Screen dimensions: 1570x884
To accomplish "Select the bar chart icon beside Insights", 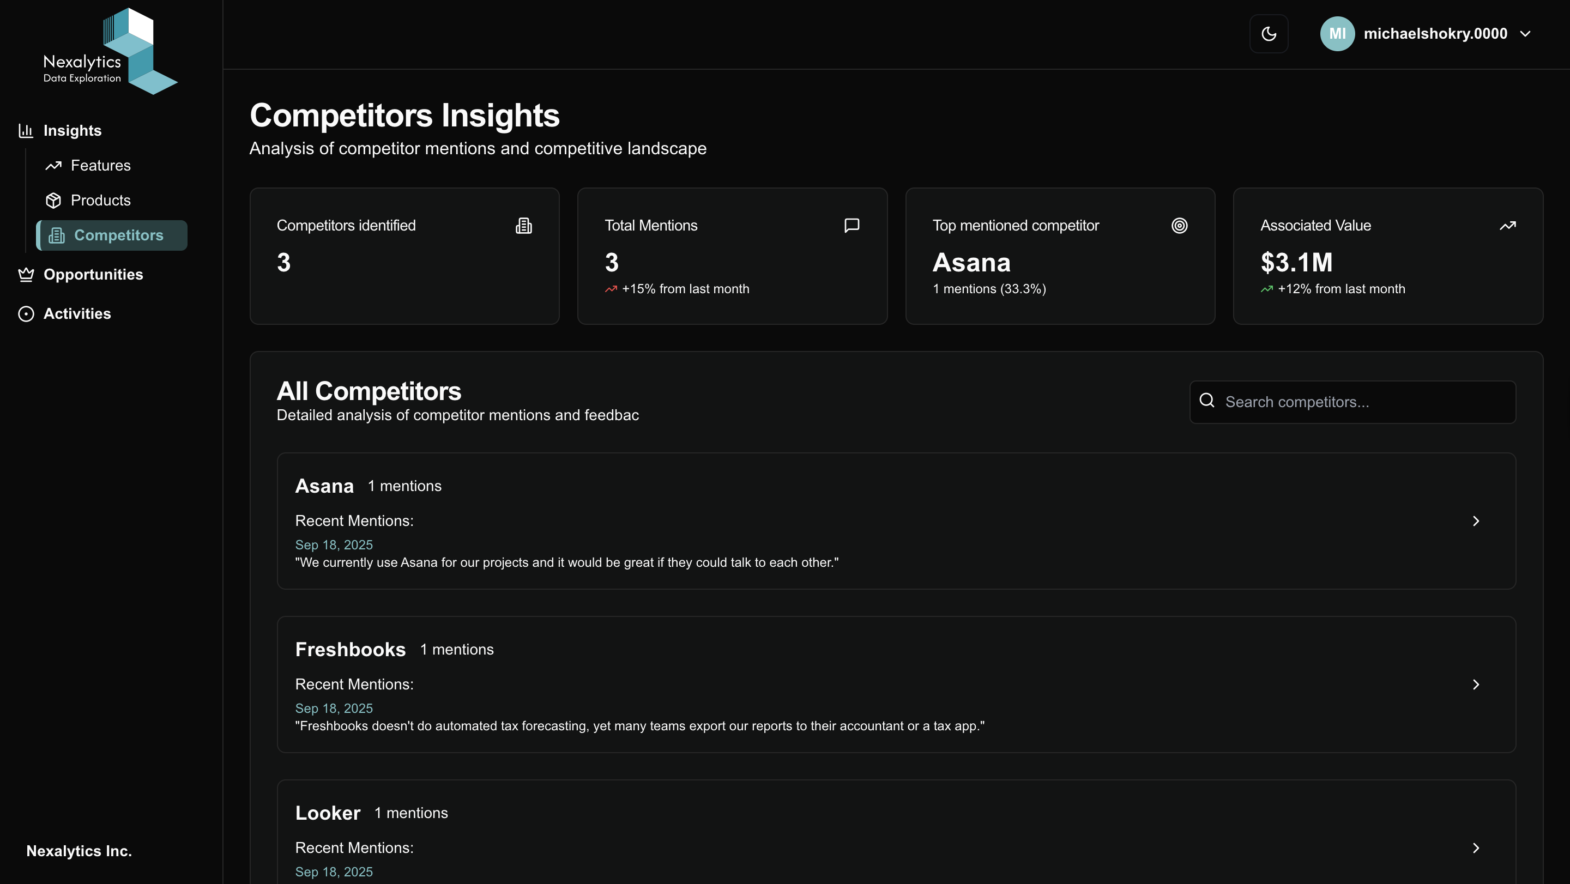I will click(26, 130).
